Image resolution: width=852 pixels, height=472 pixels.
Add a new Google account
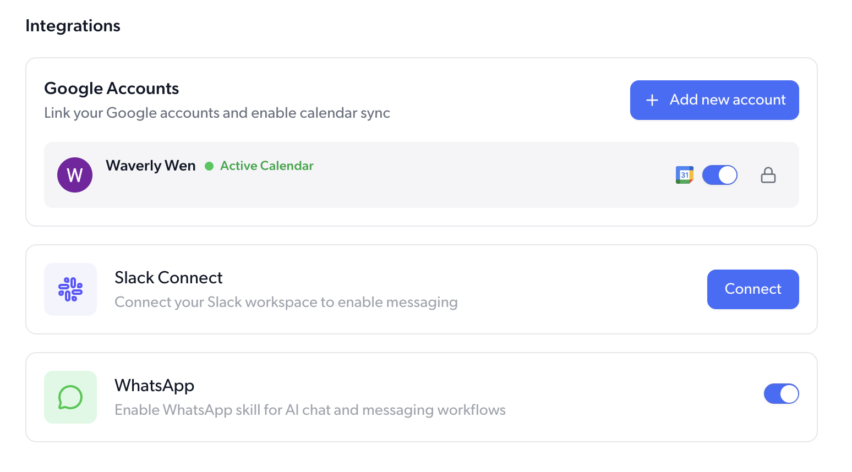pos(714,100)
